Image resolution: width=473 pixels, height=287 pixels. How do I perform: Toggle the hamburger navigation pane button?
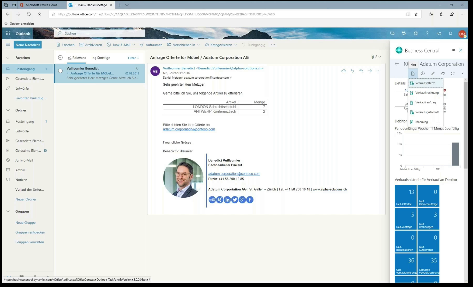pyautogui.click(x=8, y=45)
